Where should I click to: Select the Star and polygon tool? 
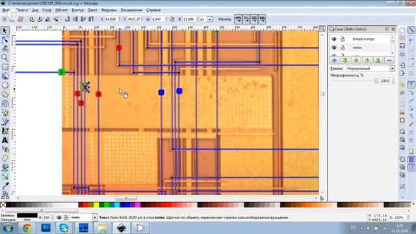[x=5, y=94]
